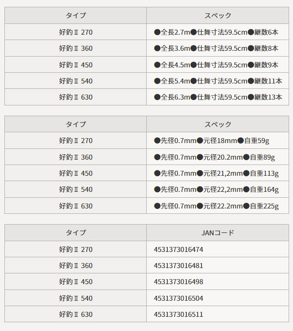Image resolution: width=293 pixels, height=331 pixels.
Task: Select spec cell 全長6.3m 継数13本
Action: tap(218, 97)
